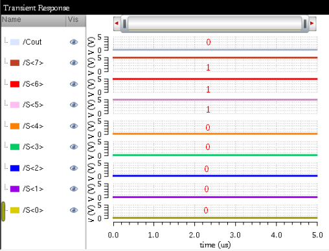329x251 pixels.
Task: Select the /S<7> signal name
Action: (x=33, y=63)
